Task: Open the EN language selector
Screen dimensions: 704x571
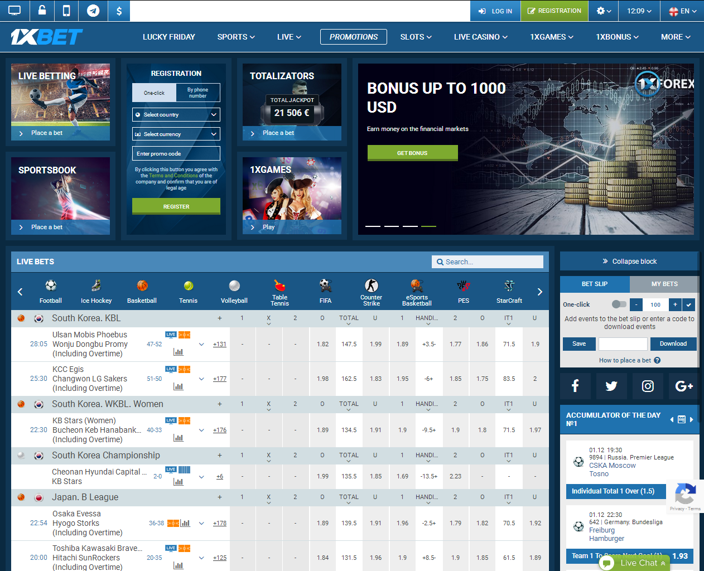Action: [x=683, y=11]
